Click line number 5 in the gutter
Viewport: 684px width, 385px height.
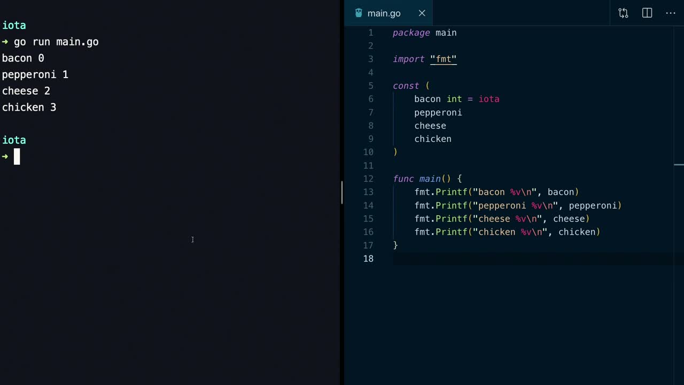tap(370, 86)
